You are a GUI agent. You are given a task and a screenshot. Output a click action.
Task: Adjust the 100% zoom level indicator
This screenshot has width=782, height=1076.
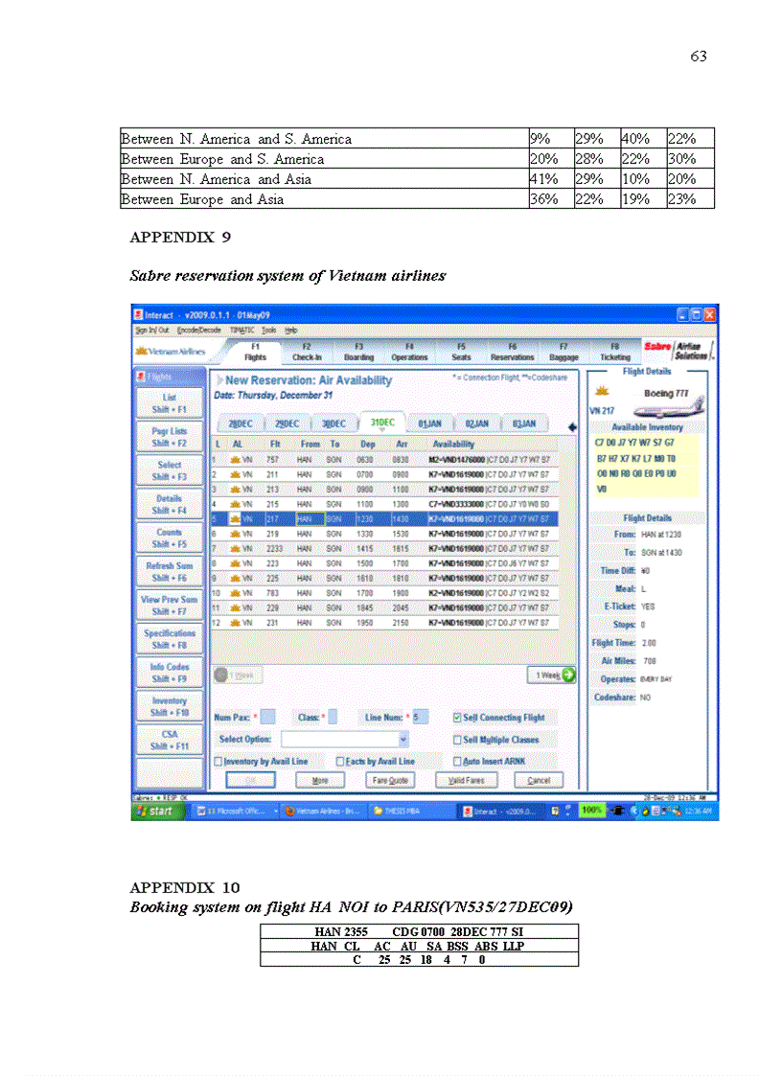(x=592, y=811)
